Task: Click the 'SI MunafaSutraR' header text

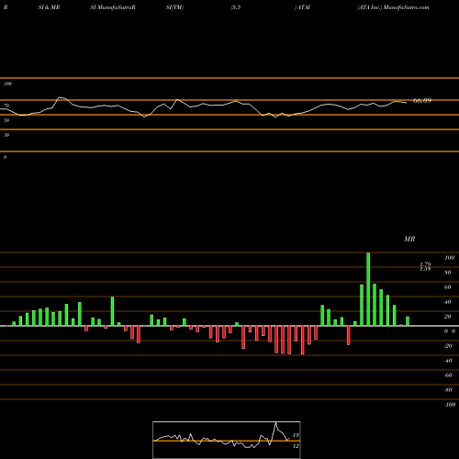Action: tap(113, 7)
